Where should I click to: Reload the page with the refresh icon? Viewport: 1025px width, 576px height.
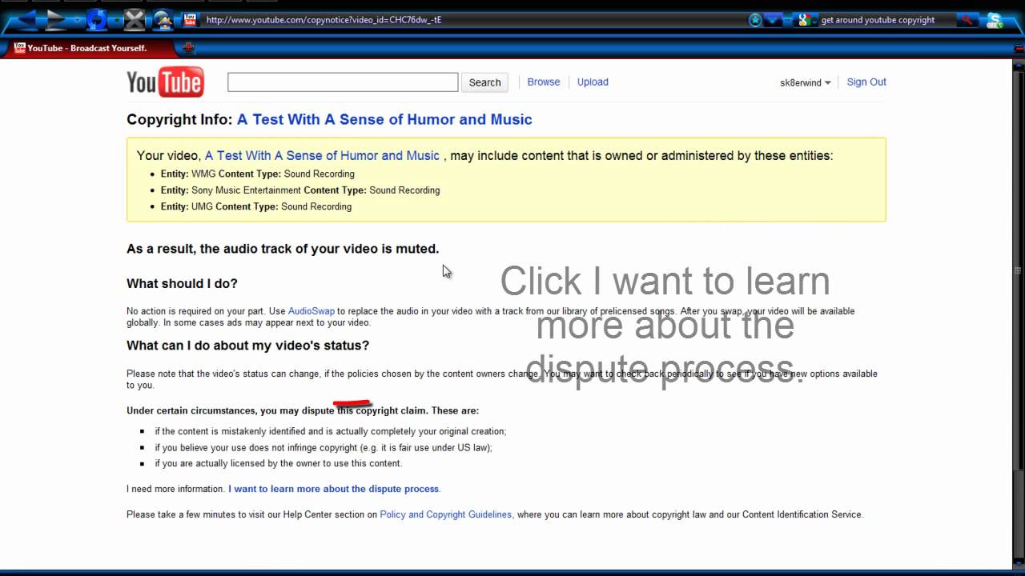(96, 20)
